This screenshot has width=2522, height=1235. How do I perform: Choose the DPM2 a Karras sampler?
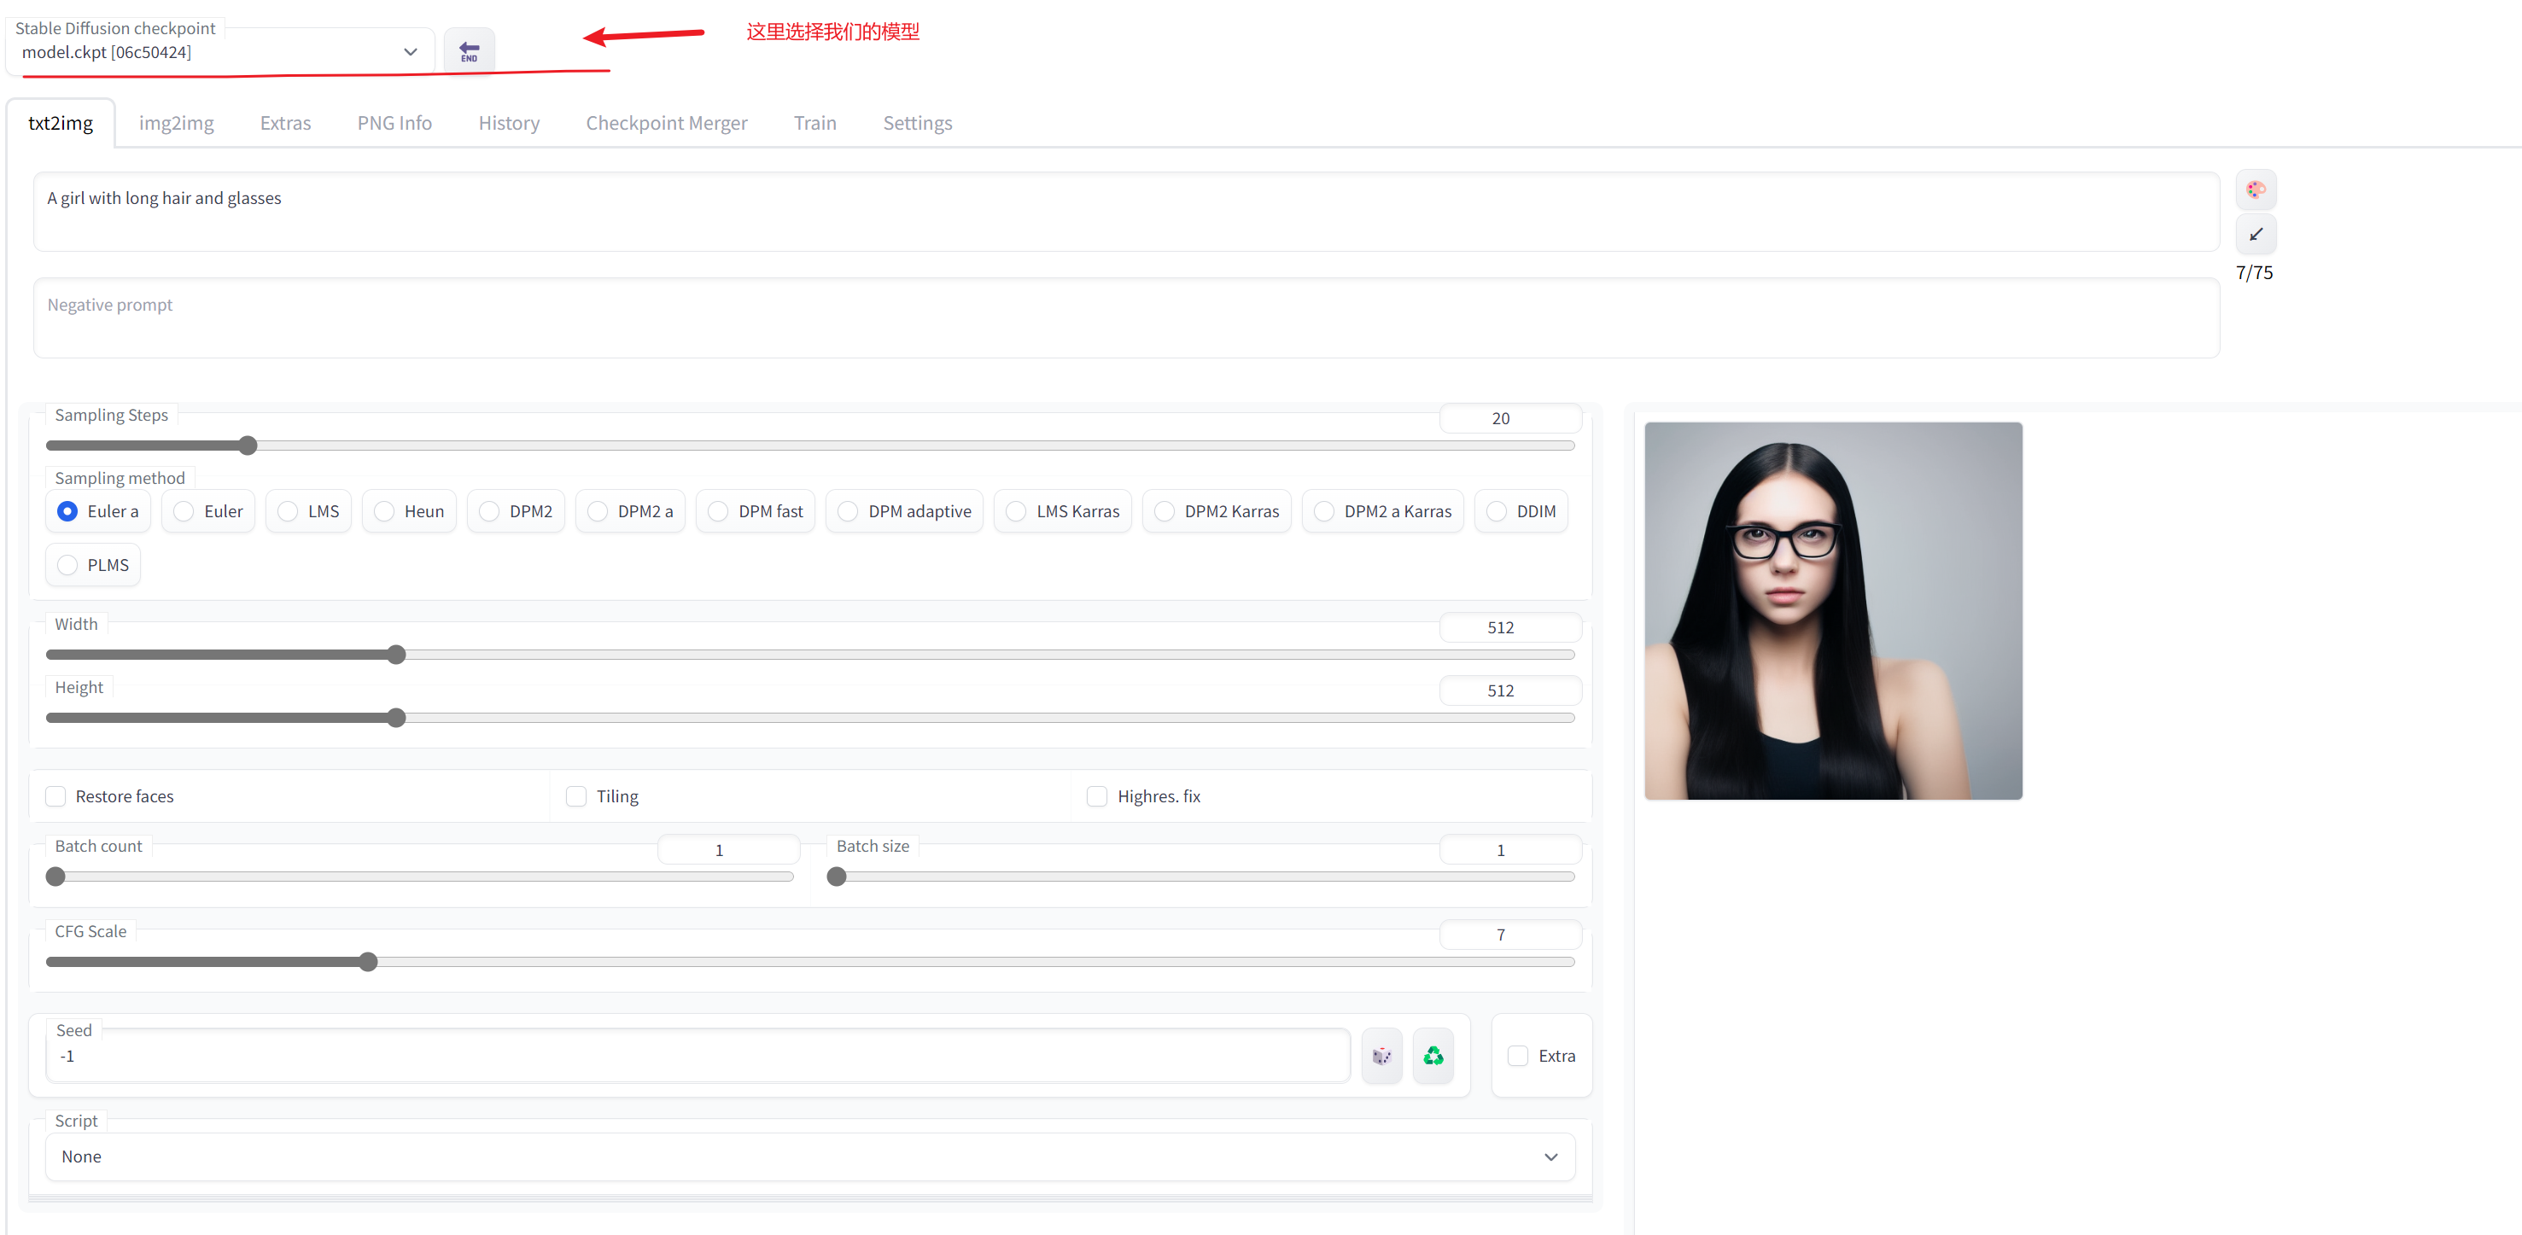[x=1323, y=512]
